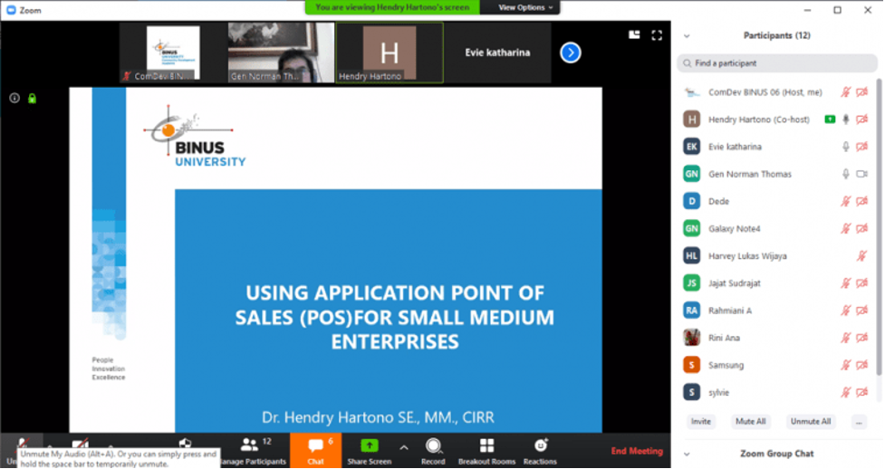Click participant name sylvie
Image resolution: width=885 pixels, height=469 pixels.
[x=718, y=392]
